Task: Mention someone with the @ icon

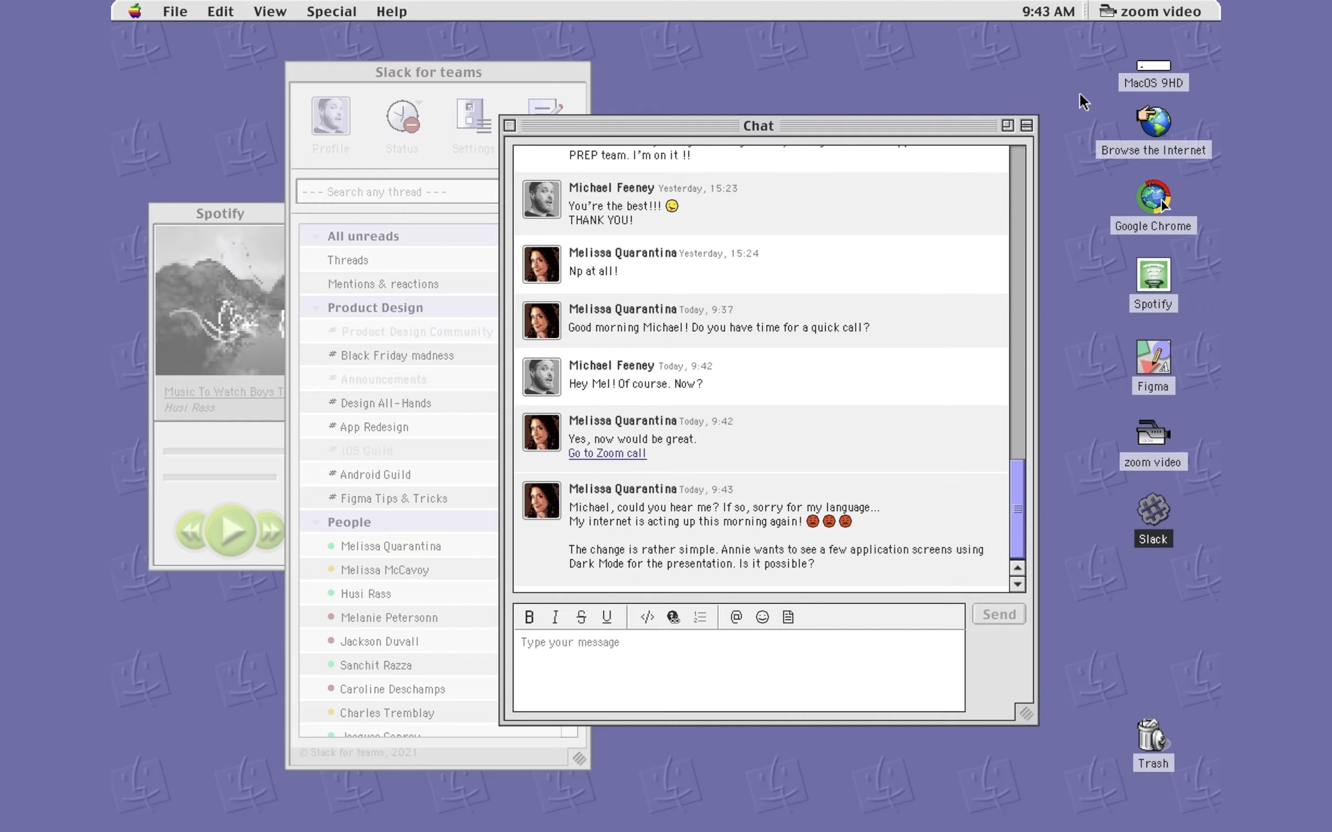Action: pos(736,617)
